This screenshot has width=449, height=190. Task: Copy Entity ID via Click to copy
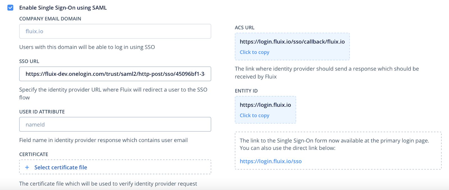[254, 115]
